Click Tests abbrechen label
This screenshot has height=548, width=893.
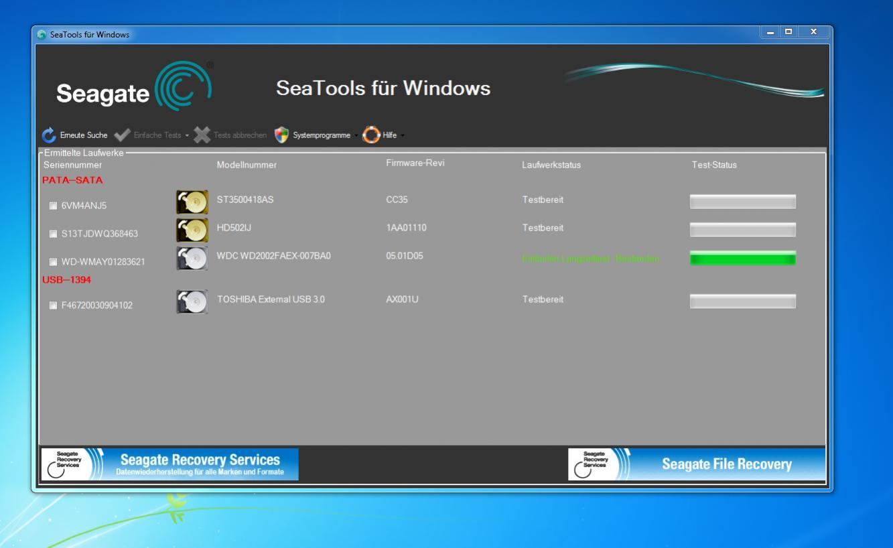[240, 135]
